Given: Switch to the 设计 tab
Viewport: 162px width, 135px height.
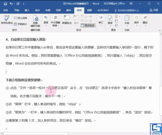Looking at the screenshot, I should point(37,10).
